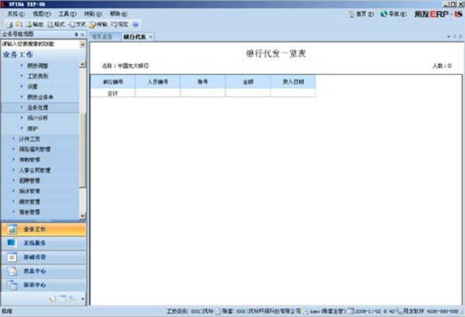Open 宿舍管理 in navigation tree
This screenshot has width=465, height=317.
pos(29,212)
